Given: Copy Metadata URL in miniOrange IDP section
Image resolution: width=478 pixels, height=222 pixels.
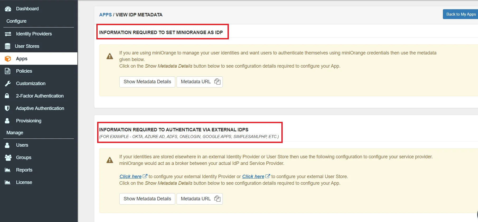Looking at the screenshot, I should [217, 82].
